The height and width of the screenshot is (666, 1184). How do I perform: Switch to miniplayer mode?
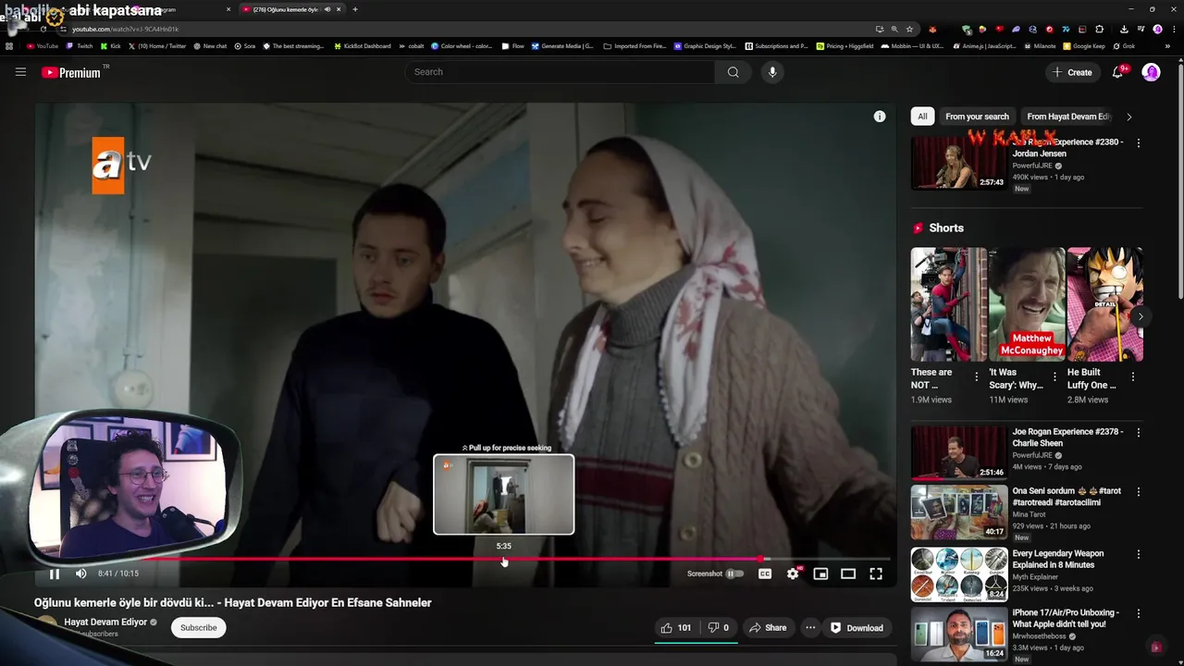(x=820, y=573)
